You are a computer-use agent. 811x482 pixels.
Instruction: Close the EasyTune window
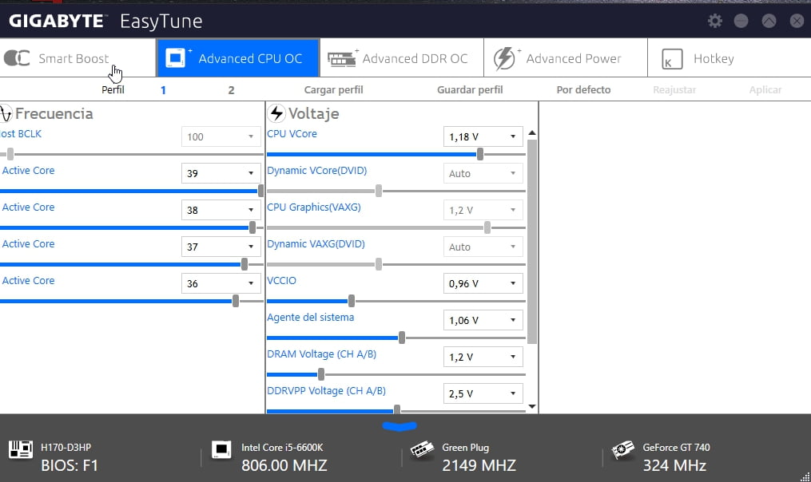797,21
